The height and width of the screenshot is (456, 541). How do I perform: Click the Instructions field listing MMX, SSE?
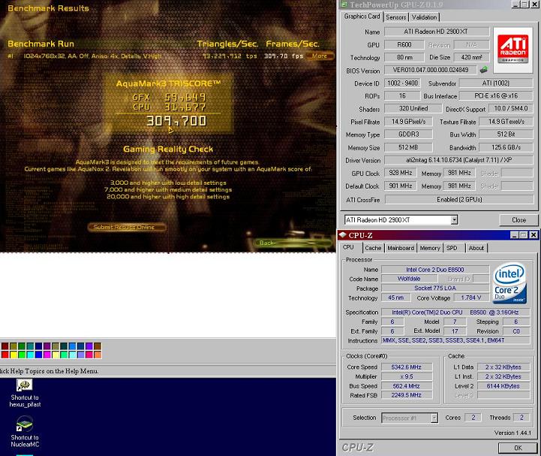pos(455,340)
